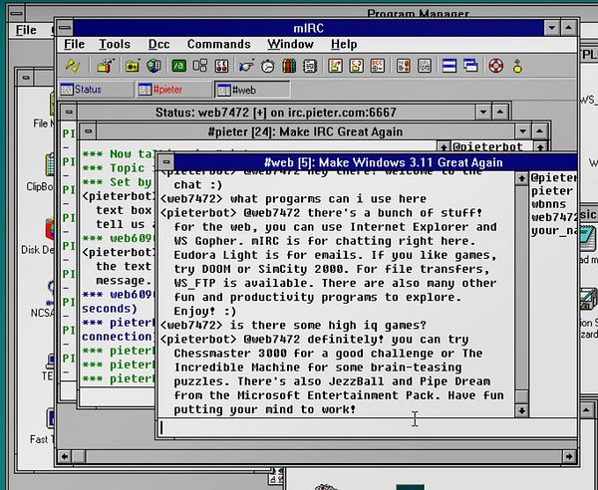Open the Tools menu
598x490 pixels.
coord(115,44)
